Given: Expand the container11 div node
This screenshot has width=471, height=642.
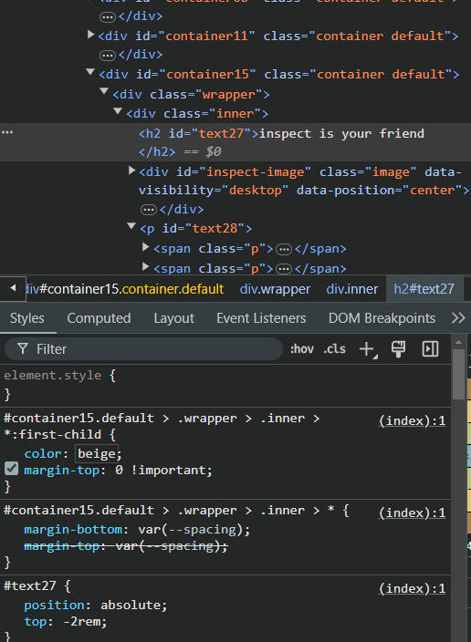Looking at the screenshot, I should point(90,35).
